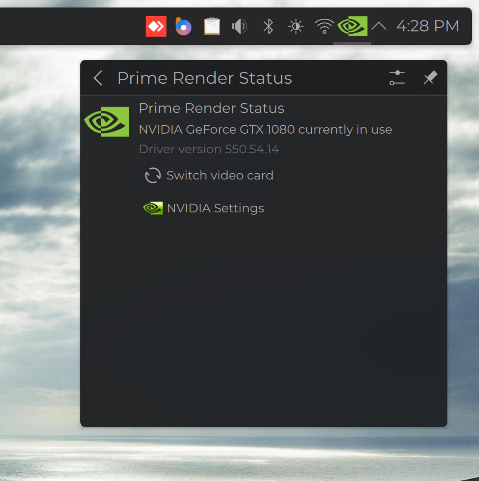Click the 4:28 PM clock
Viewport: 479px width, 481px height.
coord(428,26)
